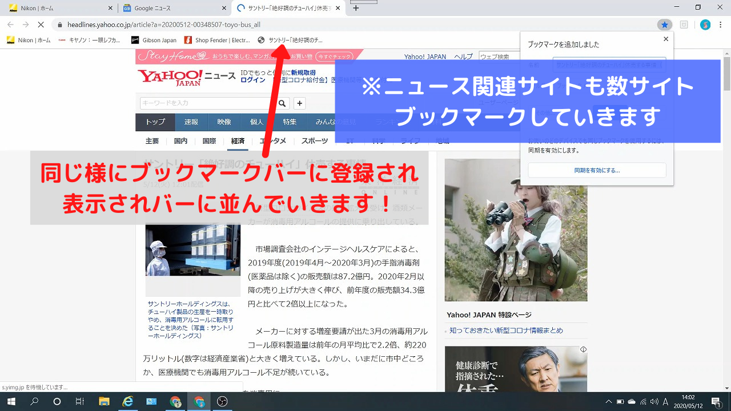
Task: Open the notification center icon
Action: tap(716, 401)
